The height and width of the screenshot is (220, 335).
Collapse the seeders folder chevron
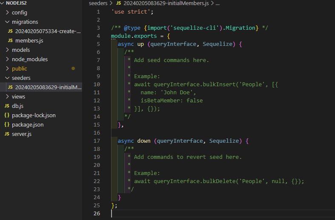[7, 78]
